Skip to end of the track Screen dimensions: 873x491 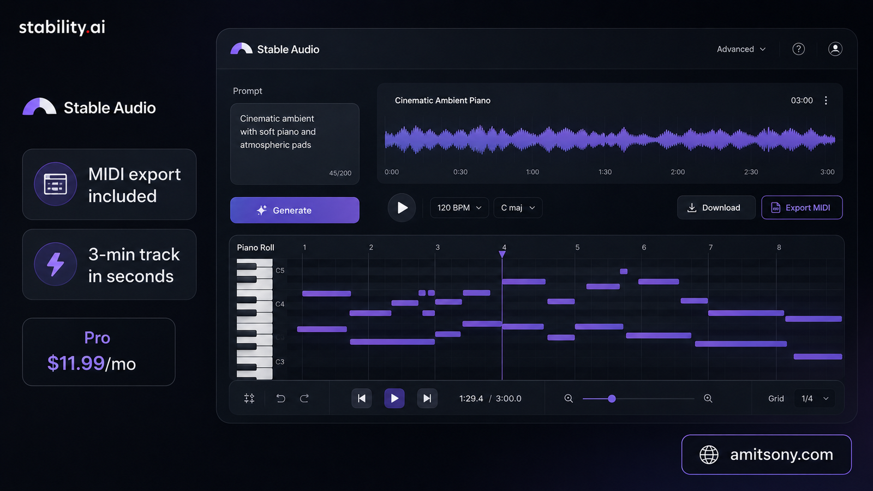click(x=427, y=398)
